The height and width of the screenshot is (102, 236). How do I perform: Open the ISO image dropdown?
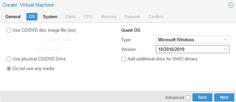pos(88,49)
